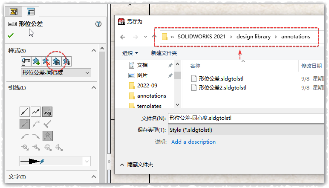Click the Add a description link
The width and height of the screenshot is (329, 188).
point(193,142)
